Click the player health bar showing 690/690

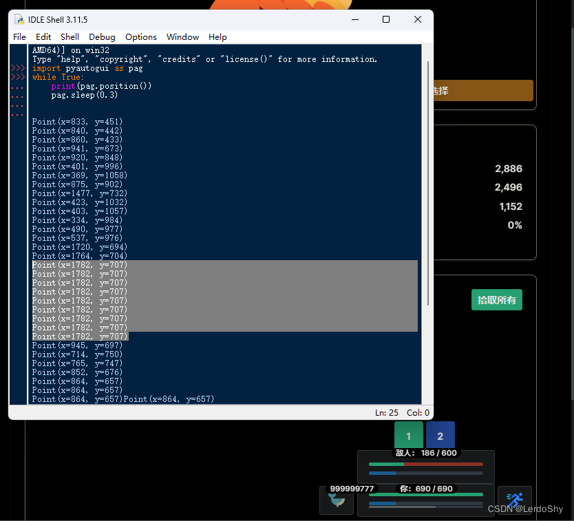pyautogui.click(x=425, y=493)
